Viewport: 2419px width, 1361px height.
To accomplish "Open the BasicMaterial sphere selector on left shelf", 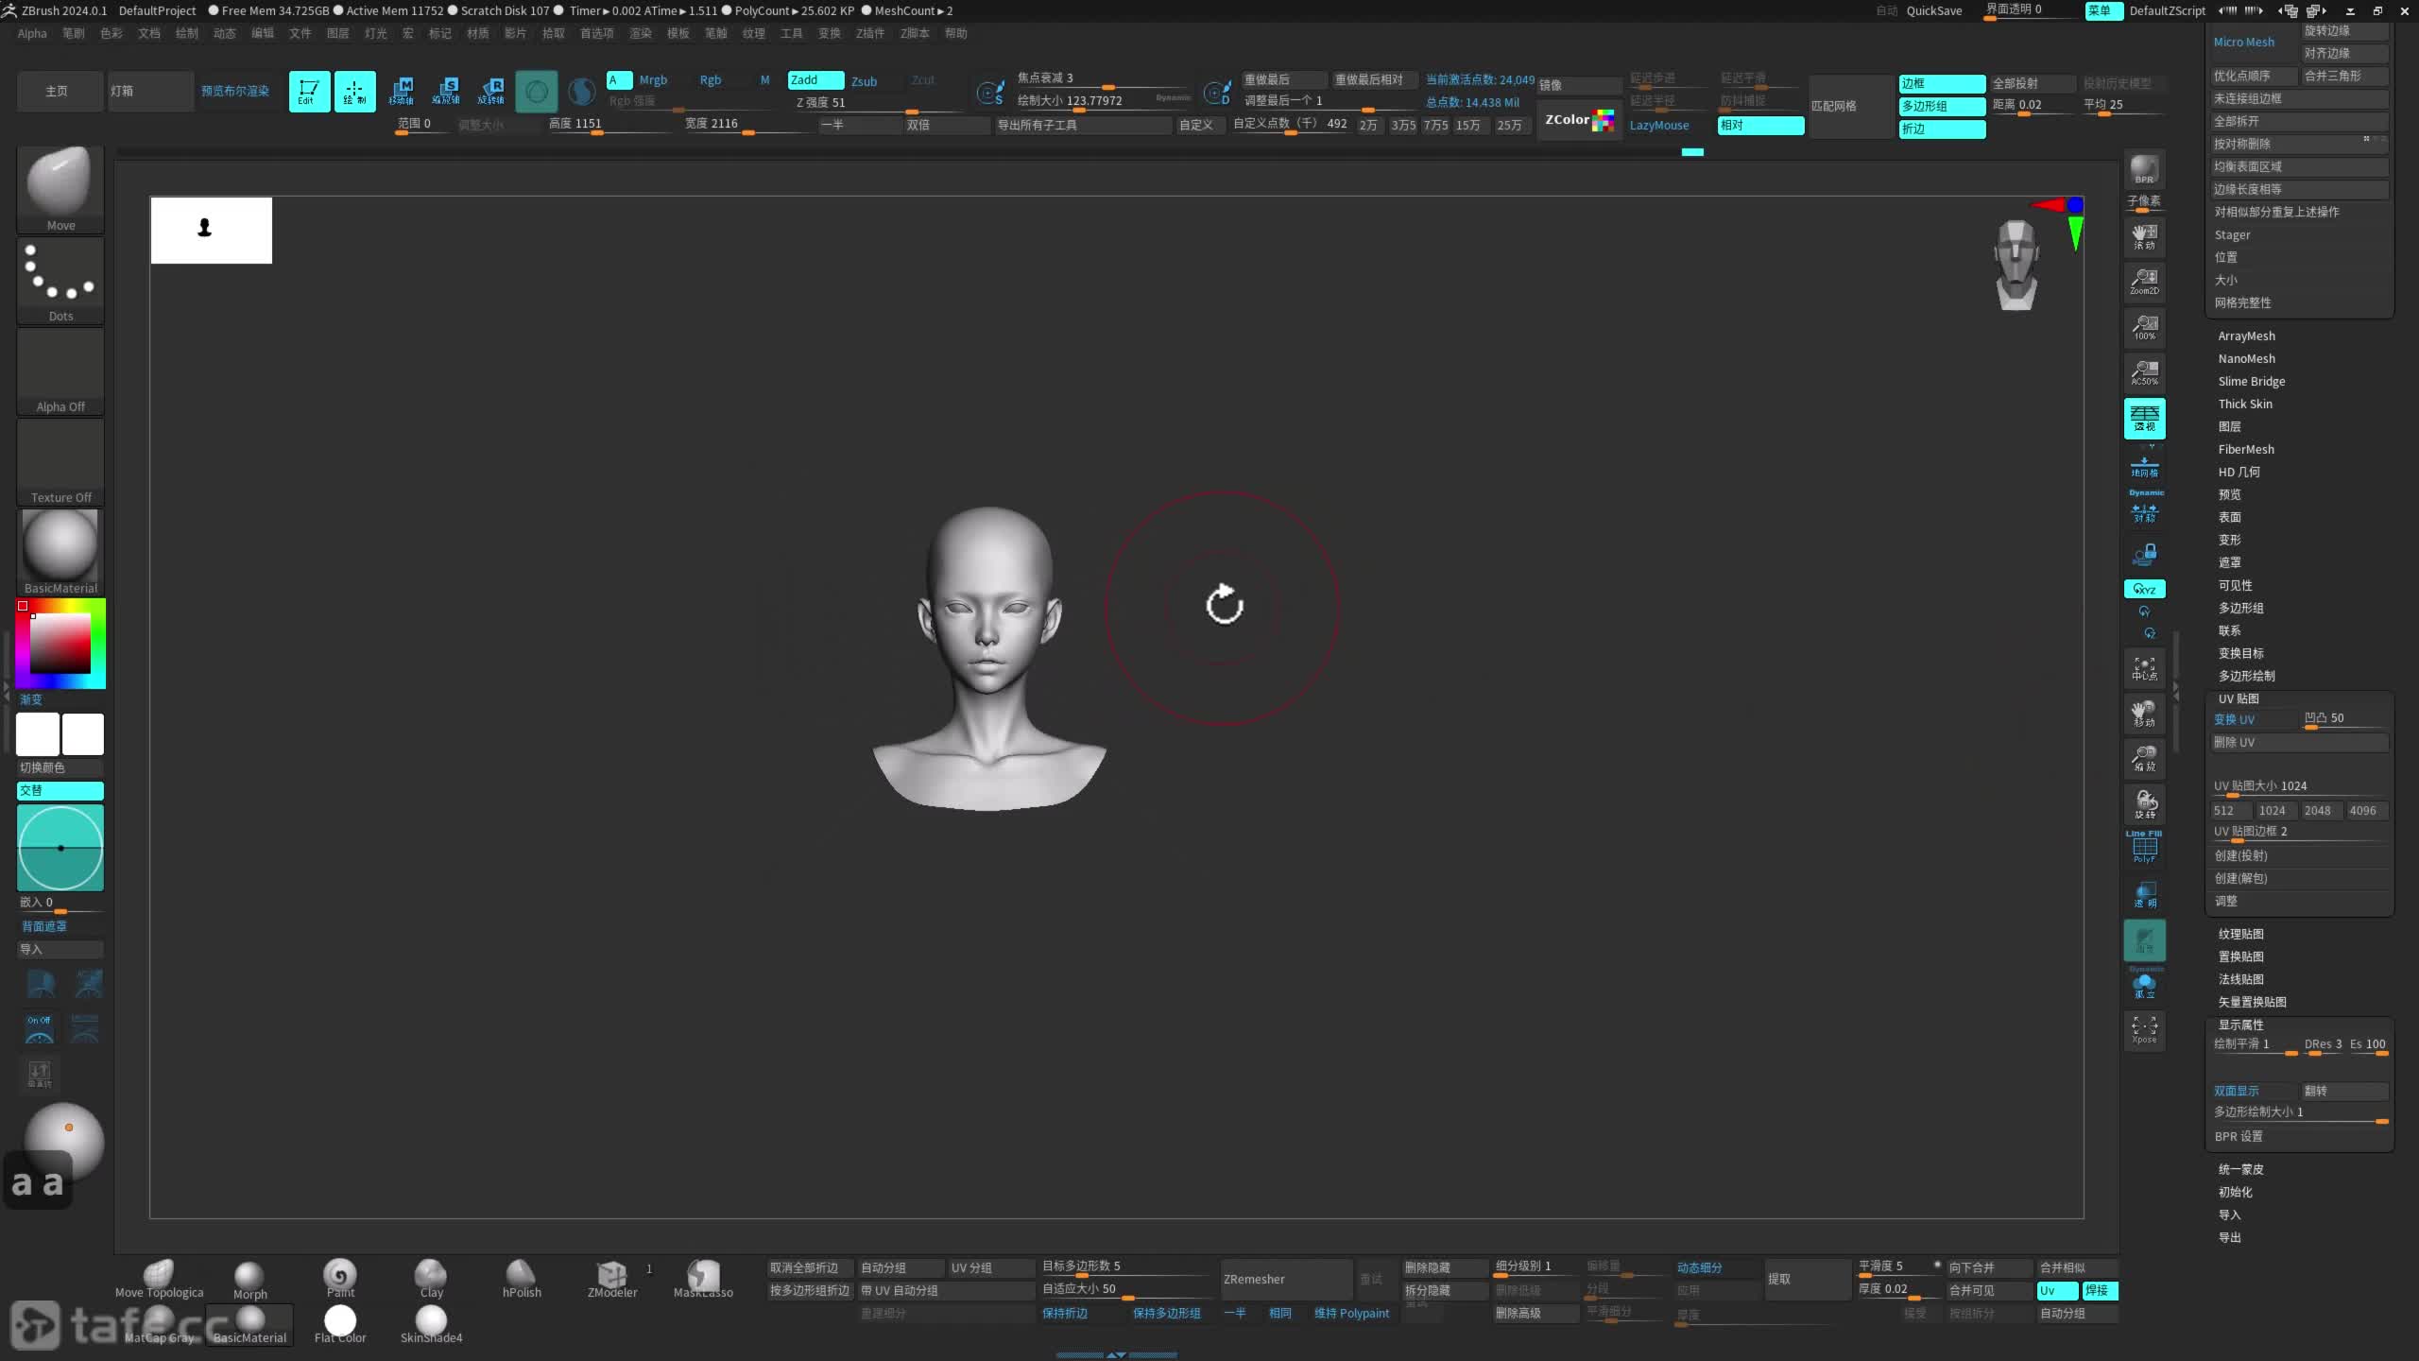I will click(60, 552).
